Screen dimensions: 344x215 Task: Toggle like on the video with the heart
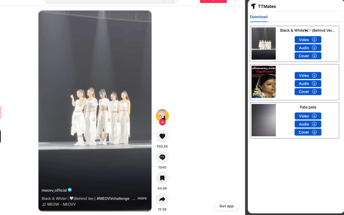click(x=162, y=136)
